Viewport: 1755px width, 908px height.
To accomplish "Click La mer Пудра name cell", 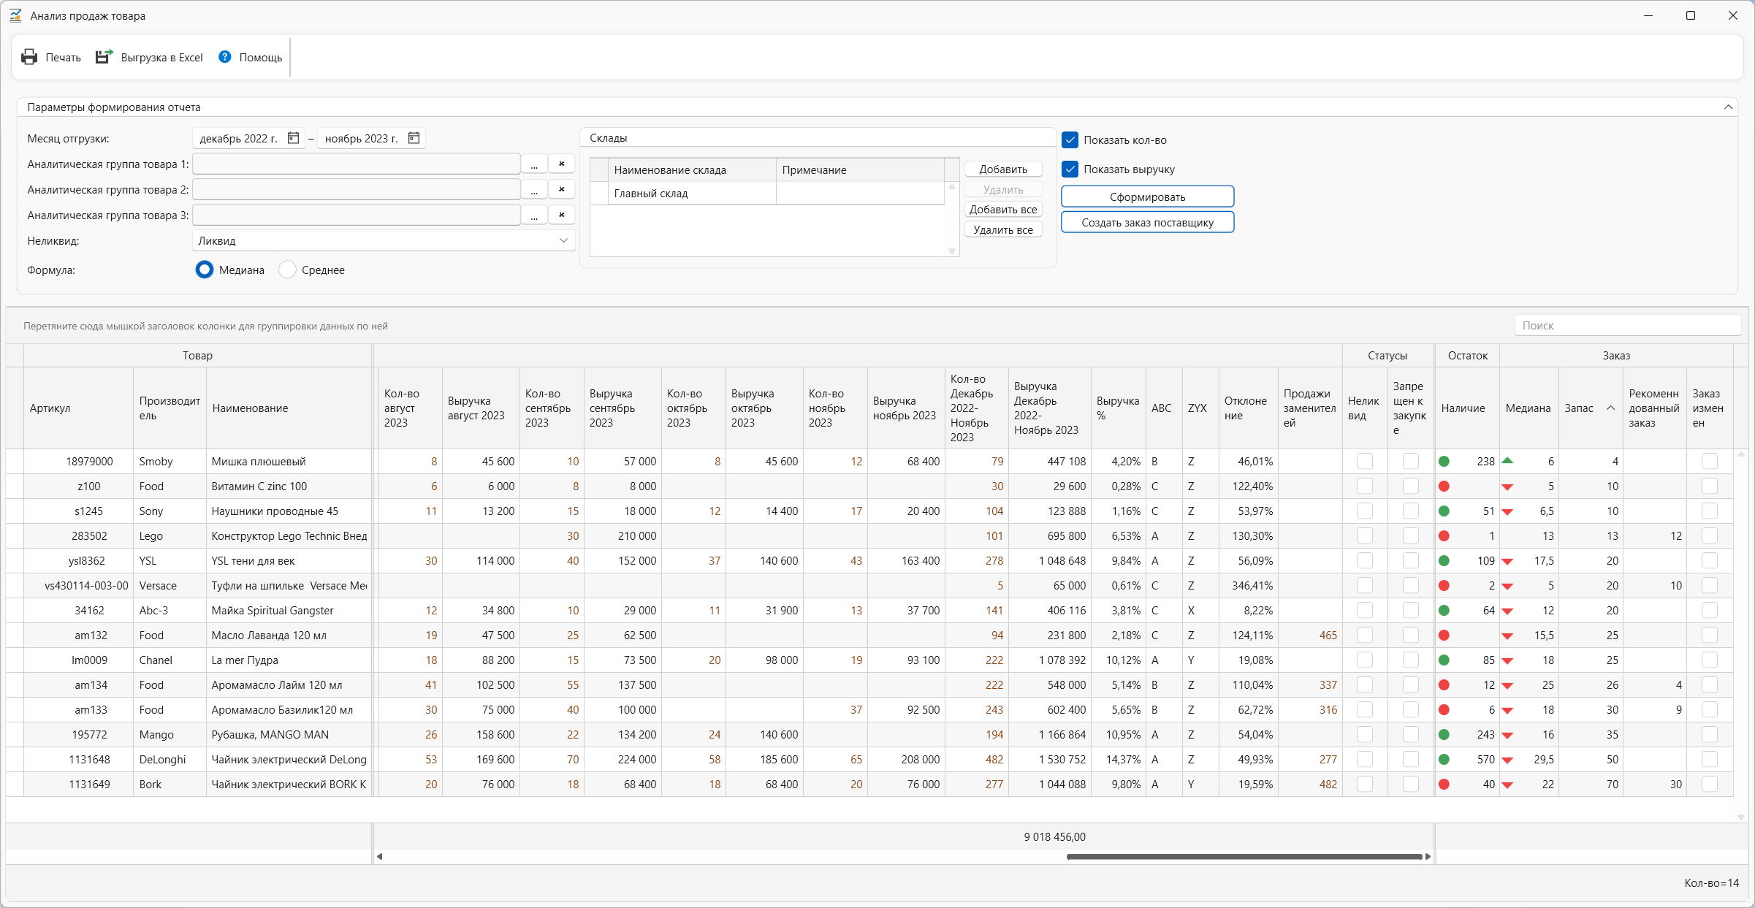I will pyautogui.click(x=289, y=660).
